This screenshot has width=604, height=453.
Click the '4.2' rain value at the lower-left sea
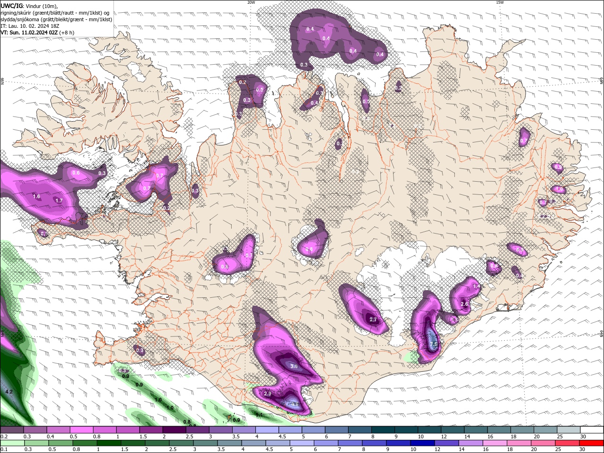tap(9, 392)
